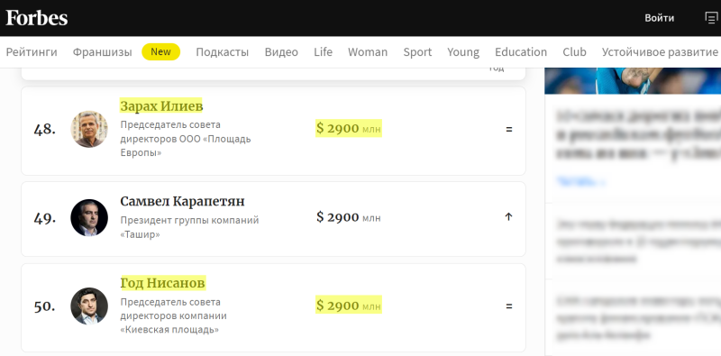Click the equals sign in Год Нисанов row
Viewport: 721px width, 356px height.
[x=509, y=306]
